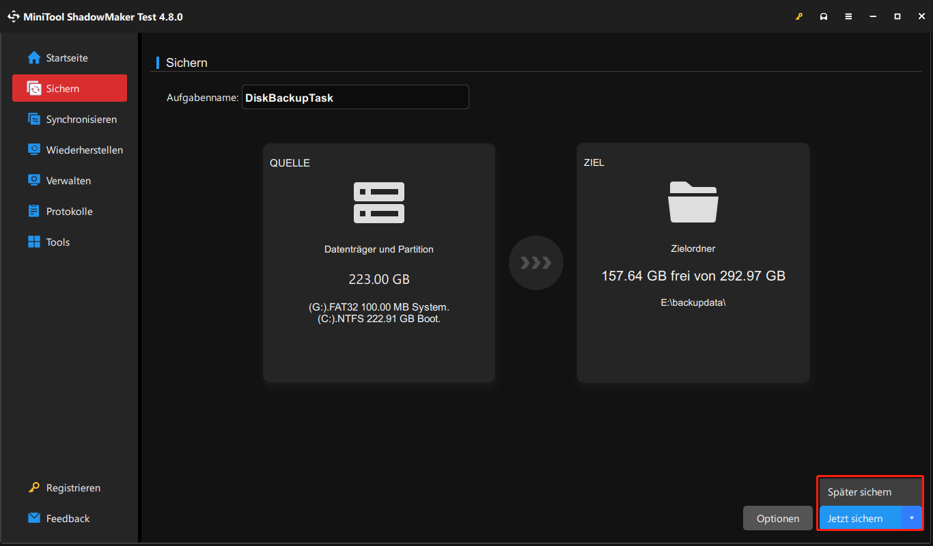Open the Protokolle section
This screenshot has width=933, height=546.
[70, 212]
